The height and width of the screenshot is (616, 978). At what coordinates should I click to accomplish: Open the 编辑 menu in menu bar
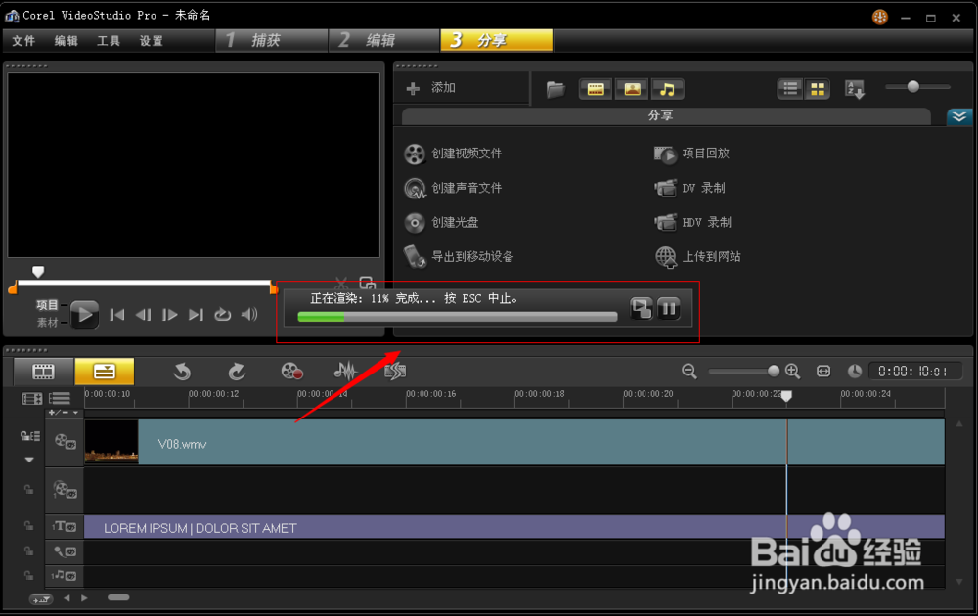pyautogui.click(x=67, y=41)
